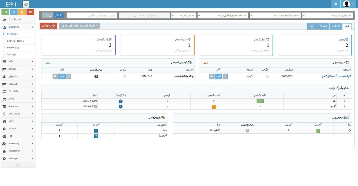Open Meetings Settings sub-item

click(x=12, y=54)
